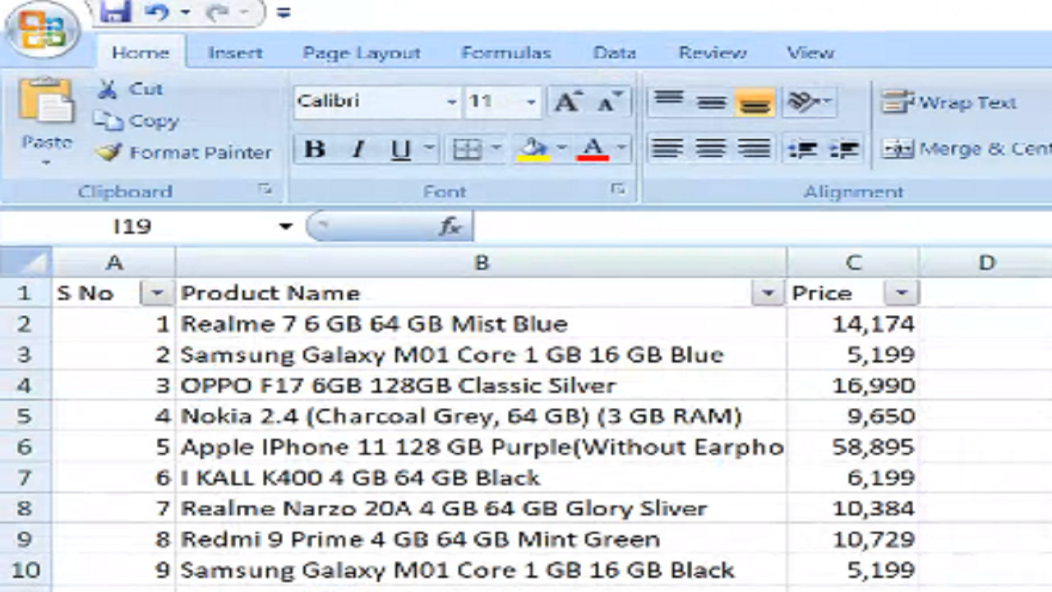The width and height of the screenshot is (1052, 592).
Task: Select the cell 'Realme 7 6 GB 64 GB Mist Blue'
Action: 482,324
